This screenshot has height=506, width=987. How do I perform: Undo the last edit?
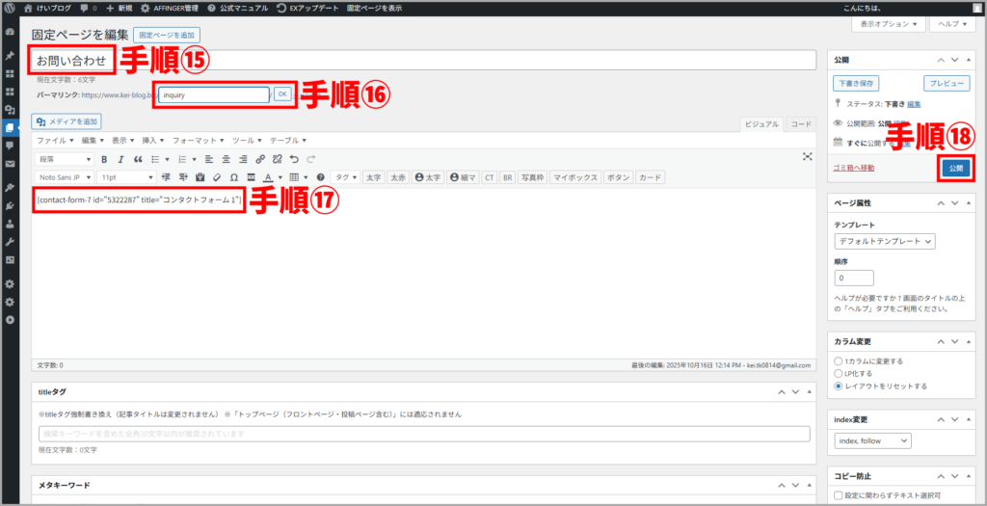point(294,159)
